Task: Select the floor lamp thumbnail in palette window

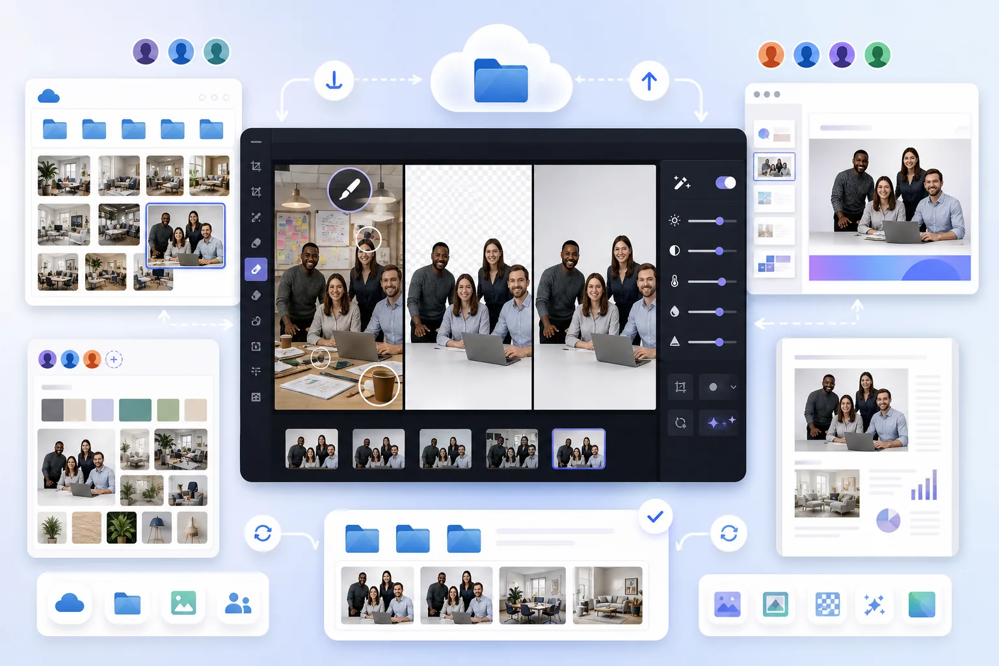Action: [x=157, y=527]
